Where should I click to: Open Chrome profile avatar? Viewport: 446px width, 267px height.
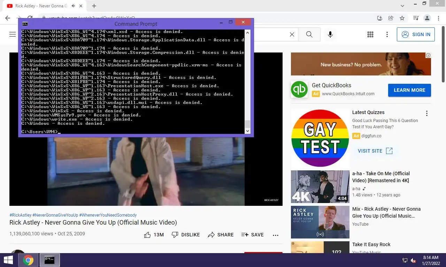pos(427,18)
